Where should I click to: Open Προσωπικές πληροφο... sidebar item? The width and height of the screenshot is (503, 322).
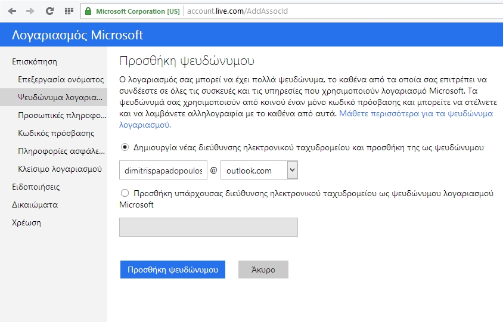[62, 115]
